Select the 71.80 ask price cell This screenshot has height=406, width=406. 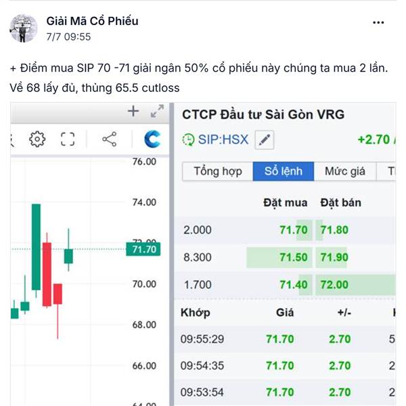pos(334,230)
